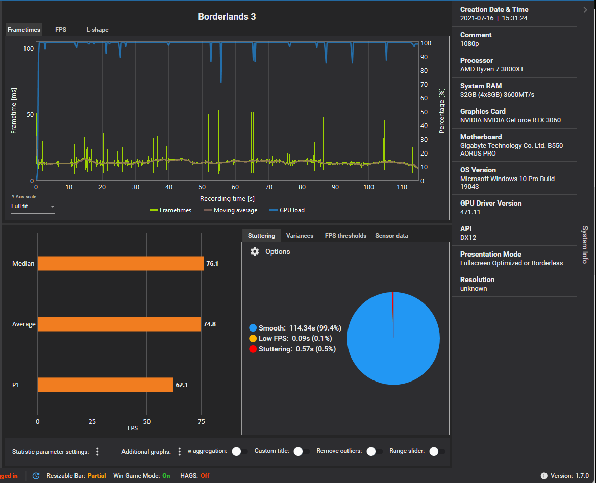Click the Version 1.7.0 text
The image size is (596, 483).
[569, 476]
